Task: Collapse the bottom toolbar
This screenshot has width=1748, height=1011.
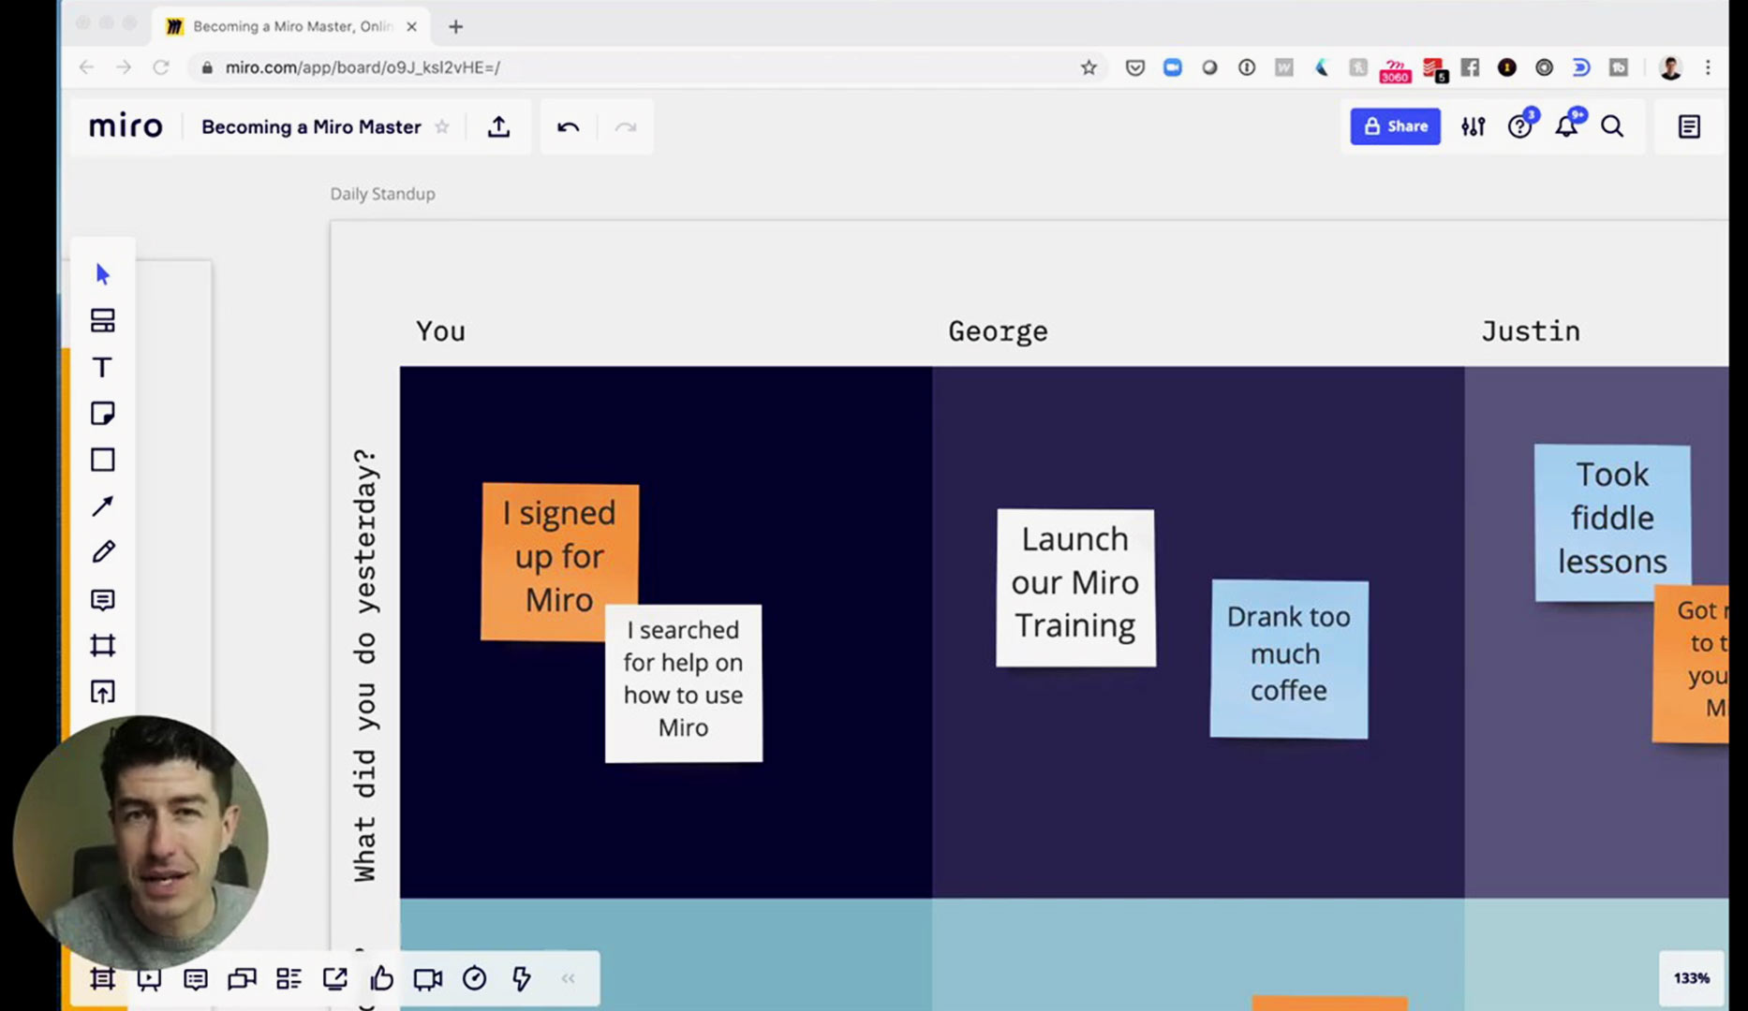Action: [x=568, y=978]
